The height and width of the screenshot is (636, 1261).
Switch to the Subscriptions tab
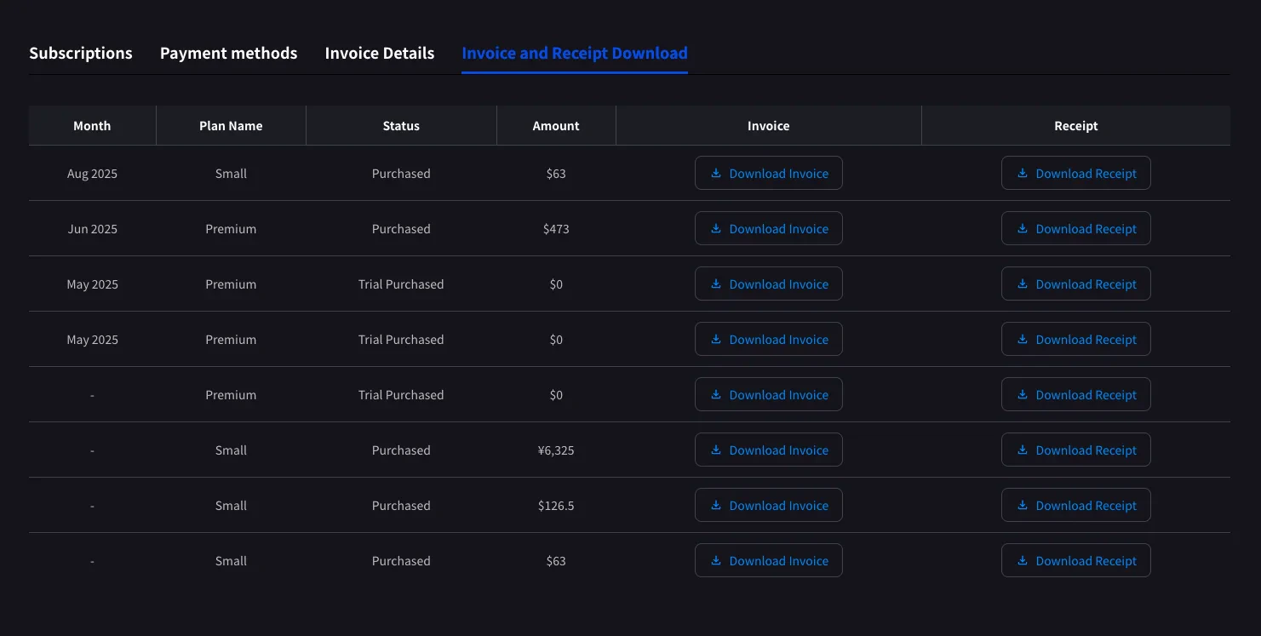(x=81, y=53)
